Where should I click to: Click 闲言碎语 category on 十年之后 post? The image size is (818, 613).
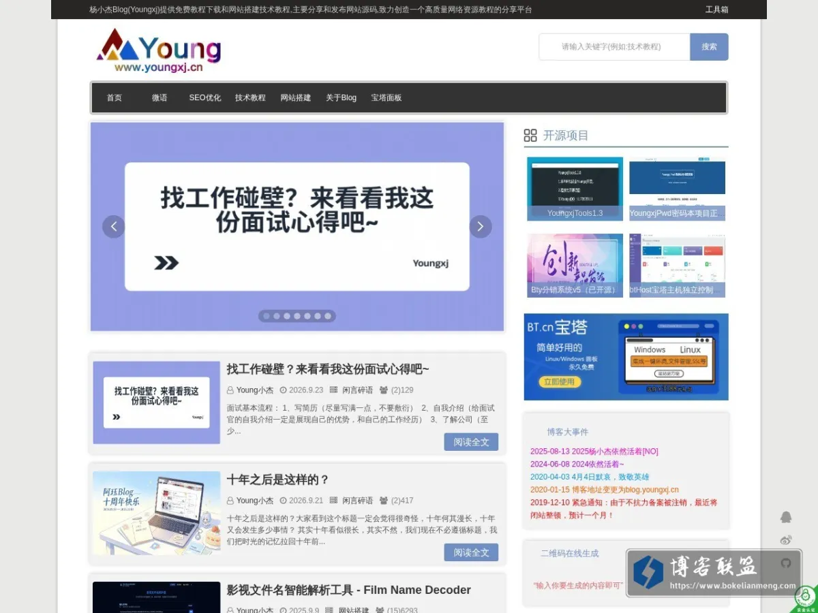[358, 501]
